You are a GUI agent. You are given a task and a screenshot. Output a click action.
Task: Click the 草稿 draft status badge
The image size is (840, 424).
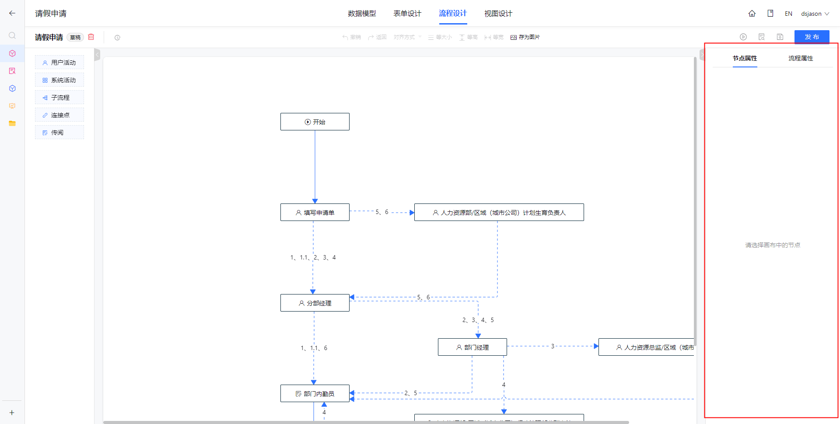tap(75, 37)
